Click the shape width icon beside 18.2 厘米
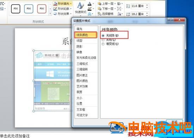The height and width of the screenshot is (138, 194). (x=128, y=14)
